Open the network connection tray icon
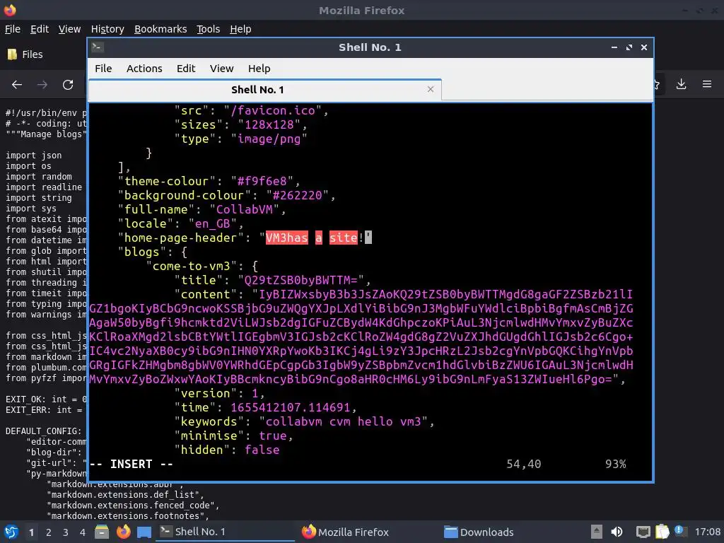This screenshot has width=724, height=543. 642,532
